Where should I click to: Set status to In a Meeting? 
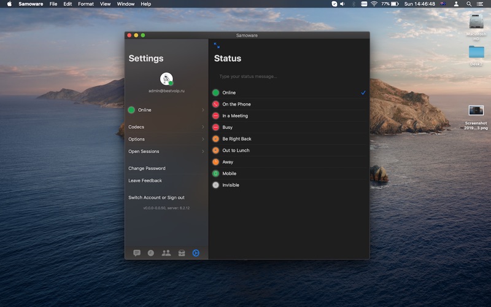click(289, 115)
